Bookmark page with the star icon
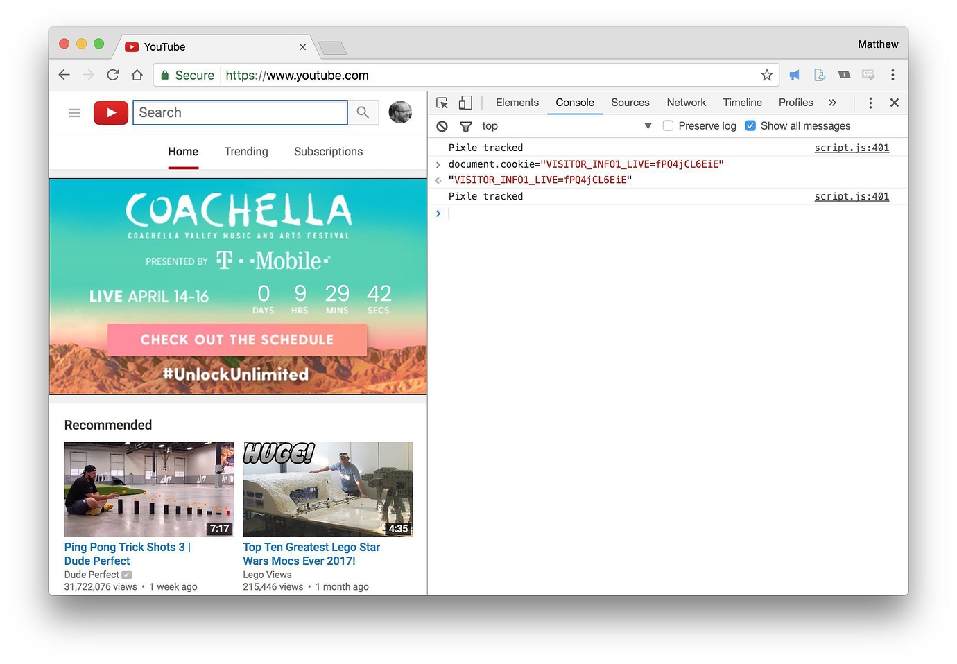Image resolution: width=957 pixels, height=664 pixels. pos(766,75)
